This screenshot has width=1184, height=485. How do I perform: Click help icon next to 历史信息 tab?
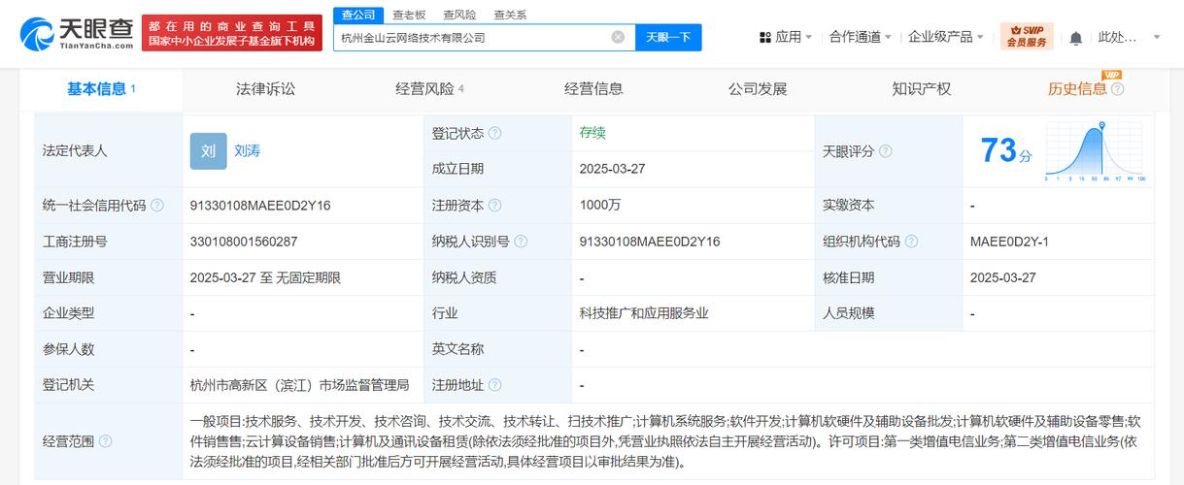click(x=1117, y=89)
